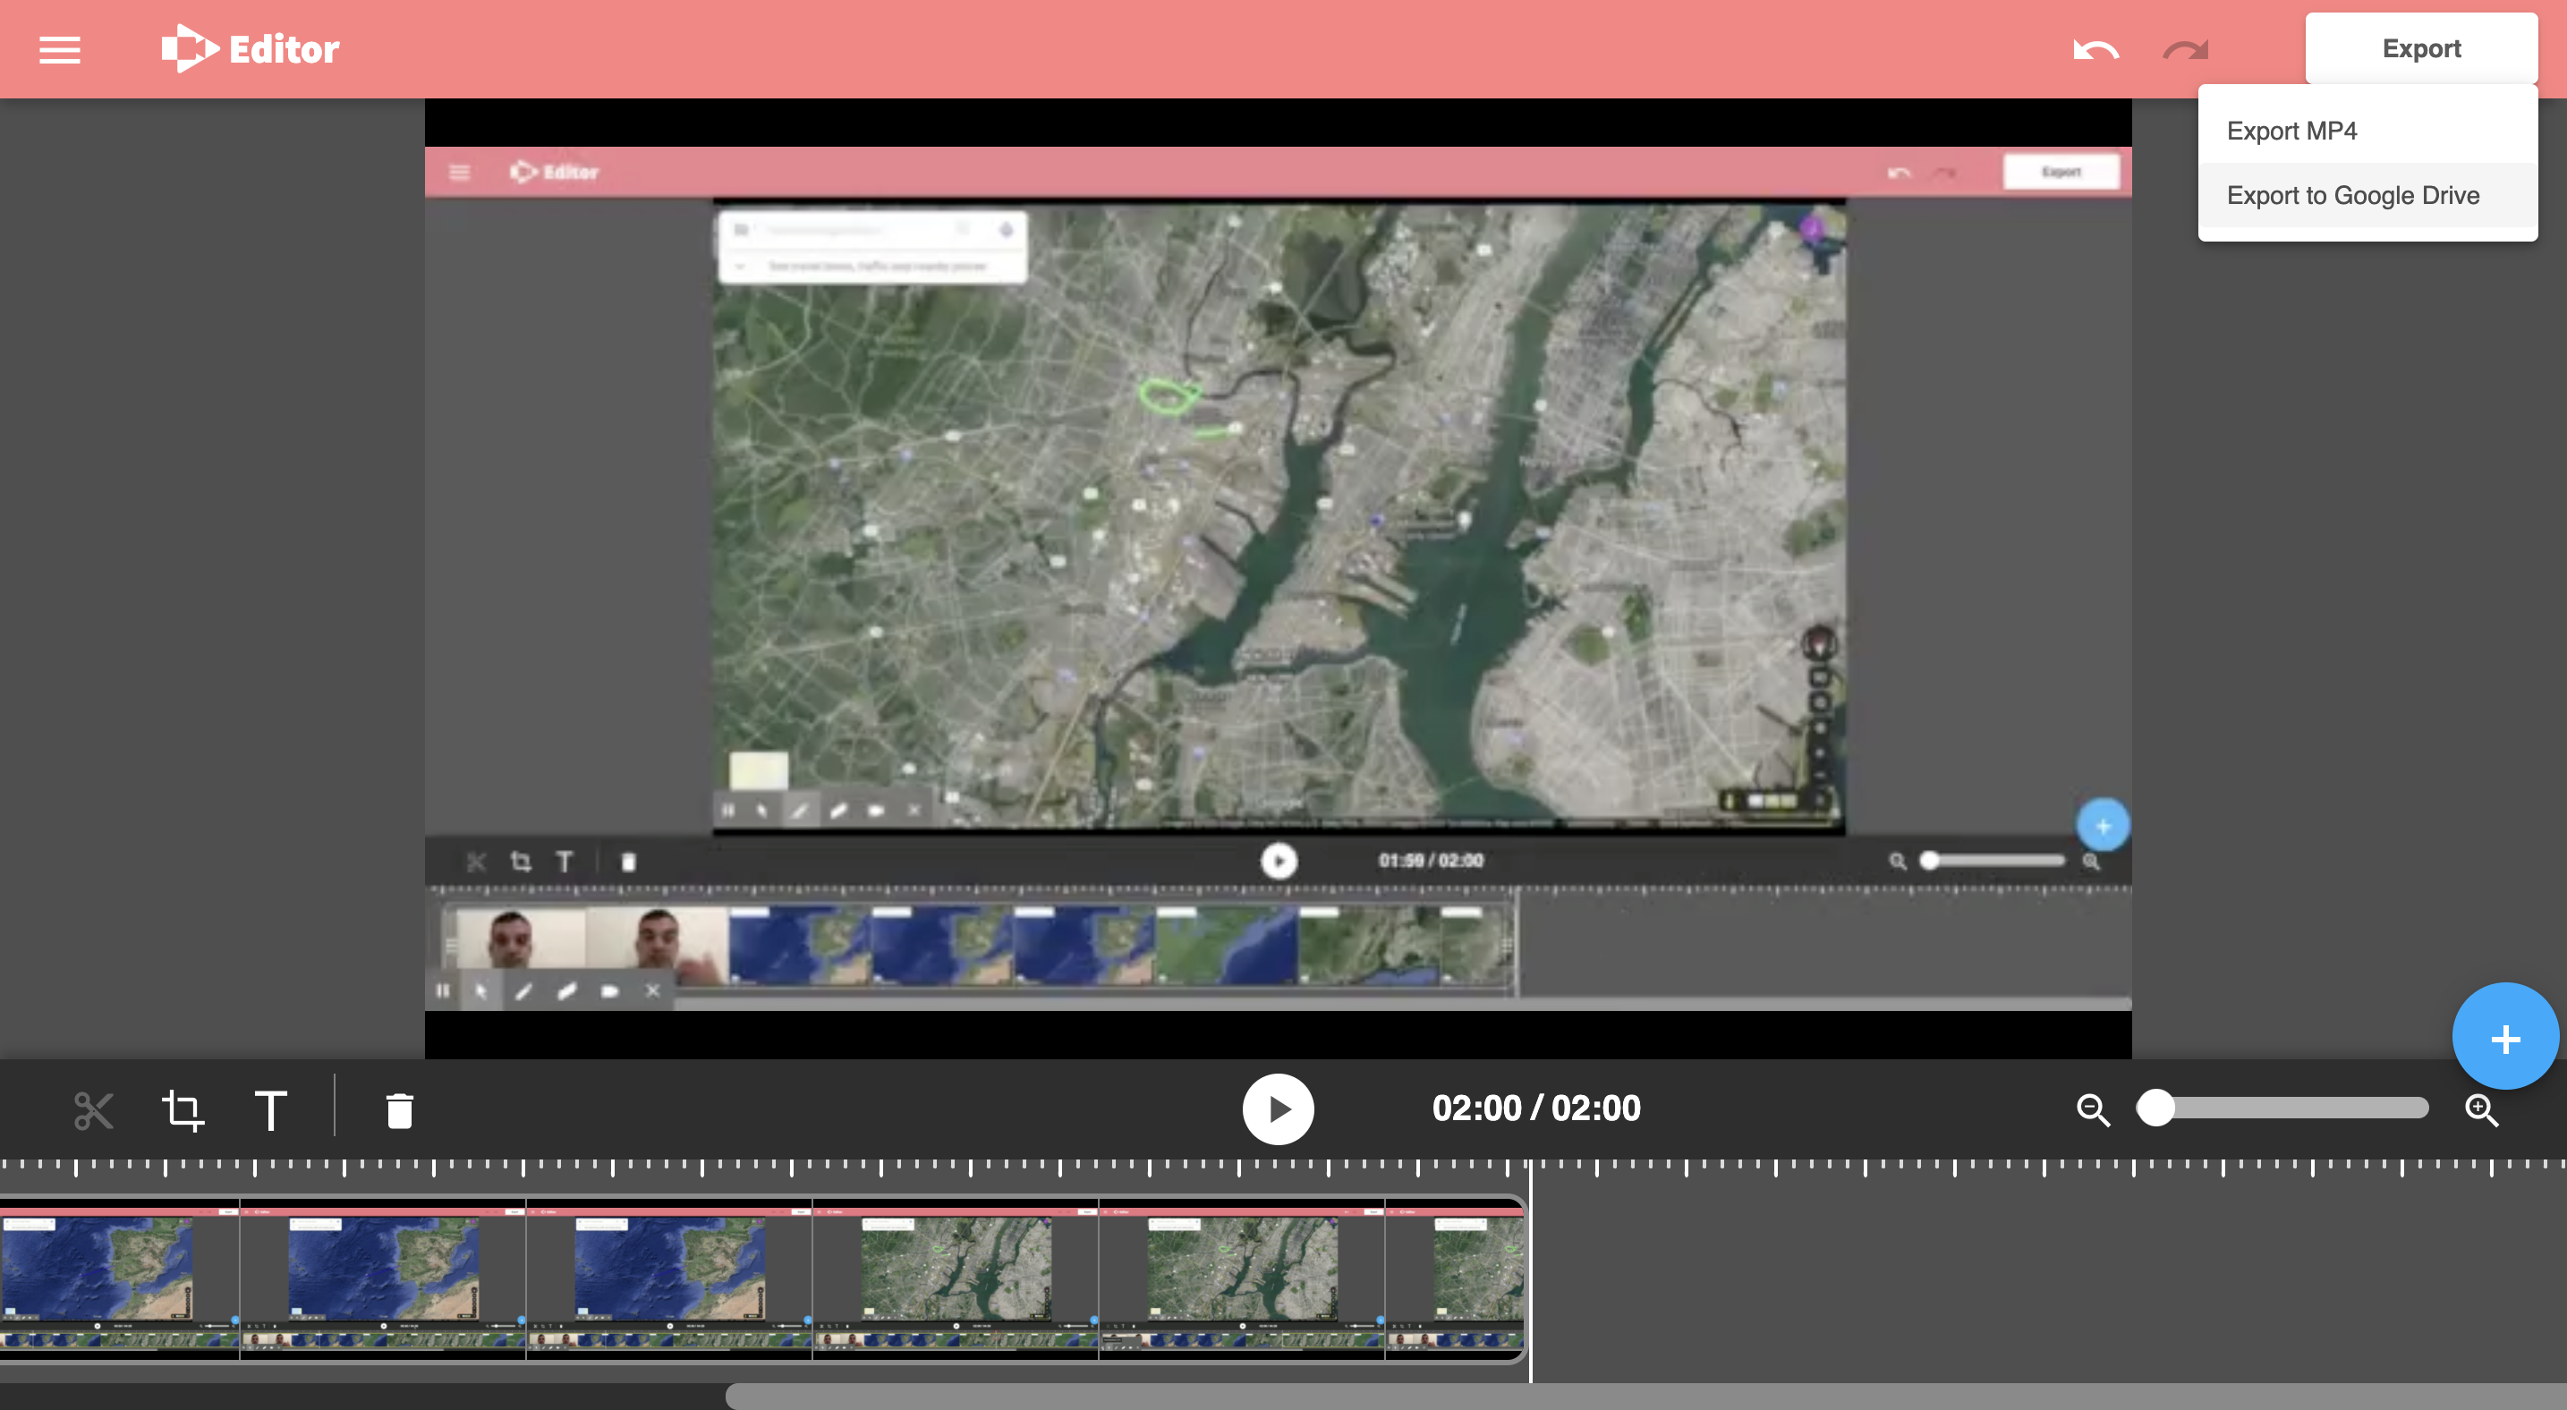Choose Export MP4 from menu

click(2292, 131)
